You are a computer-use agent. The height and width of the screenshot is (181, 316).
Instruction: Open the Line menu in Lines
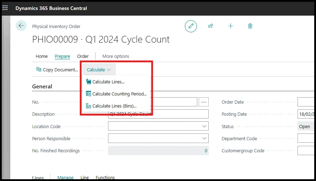(85, 177)
